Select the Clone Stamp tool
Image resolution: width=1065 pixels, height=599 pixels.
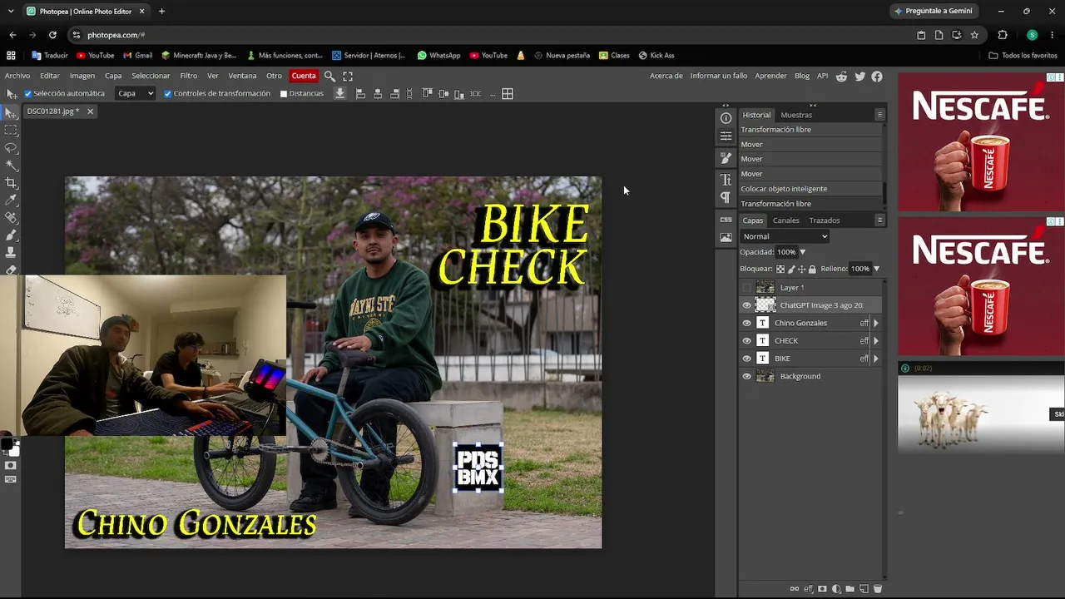pos(11,252)
